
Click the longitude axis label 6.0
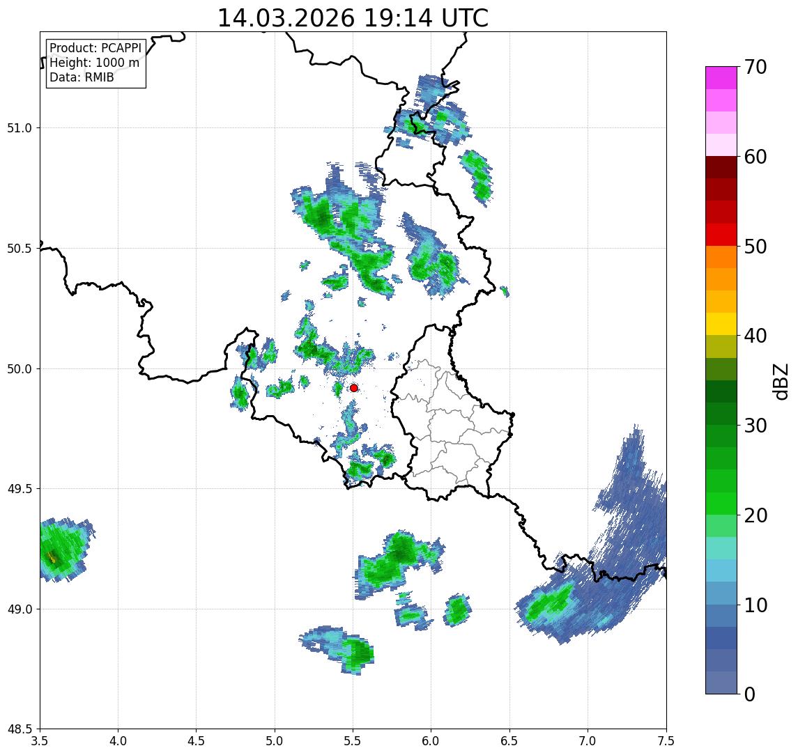(x=431, y=740)
